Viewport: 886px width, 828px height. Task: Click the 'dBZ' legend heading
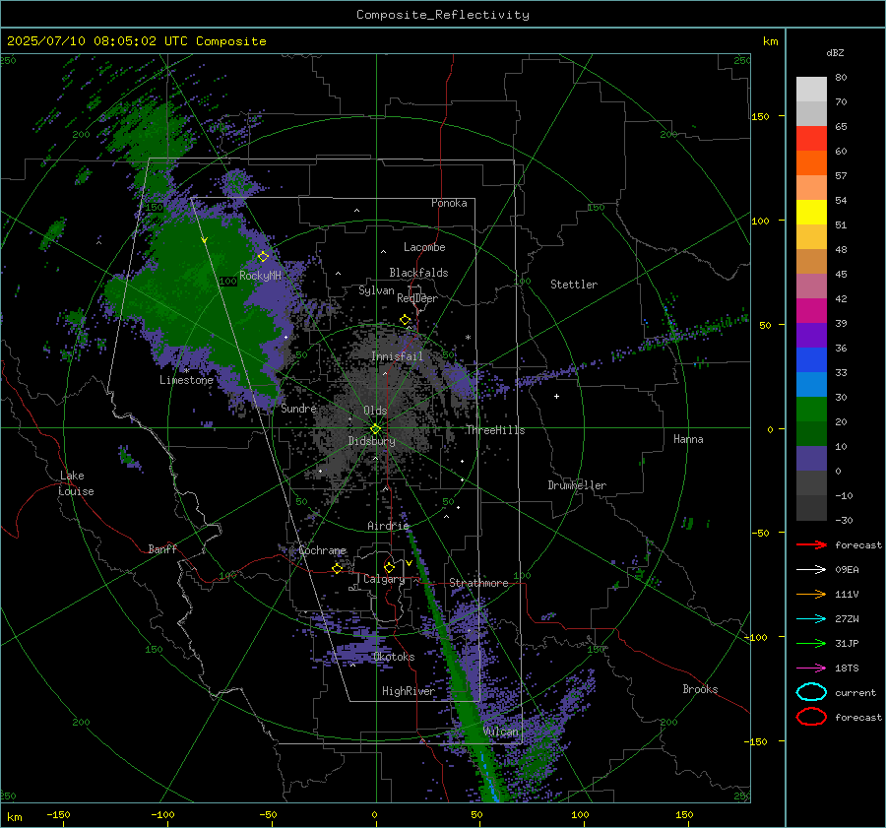coord(835,52)
